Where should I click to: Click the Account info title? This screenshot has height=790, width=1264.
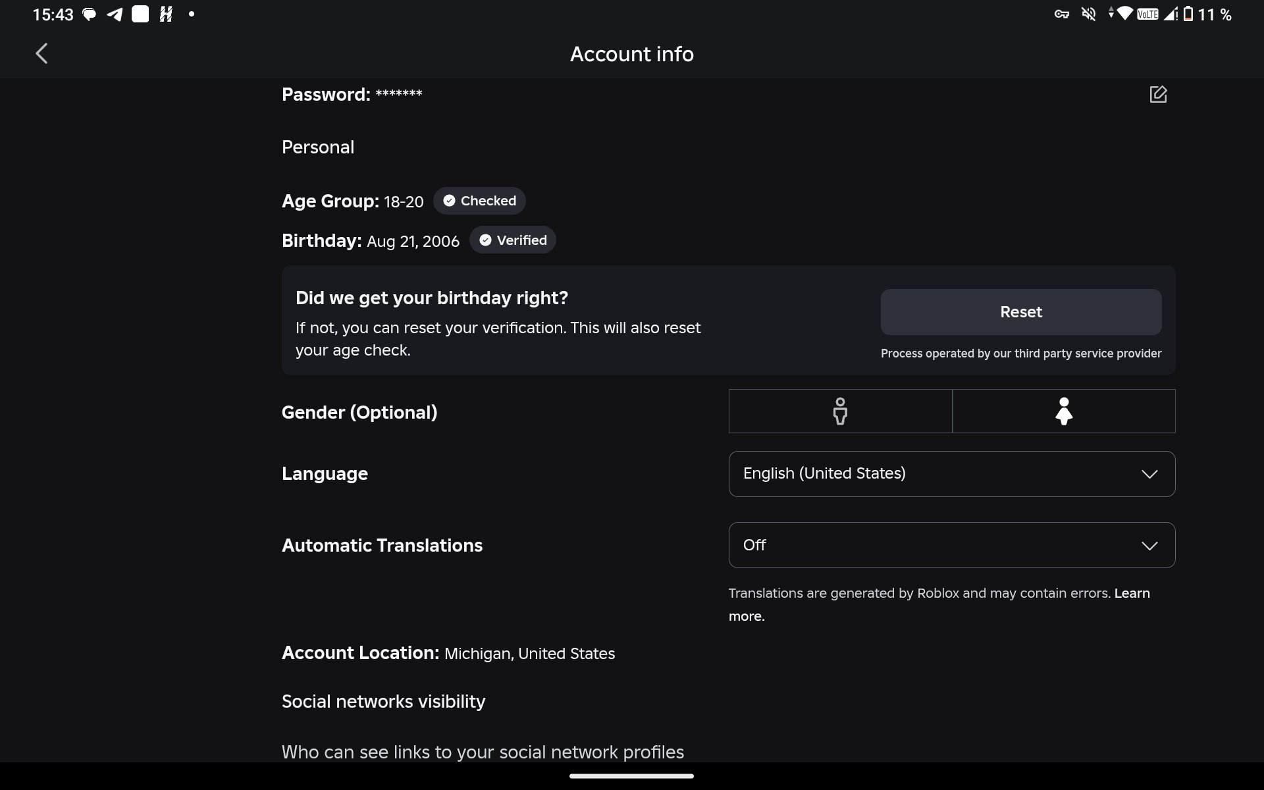tap(632, 54)
